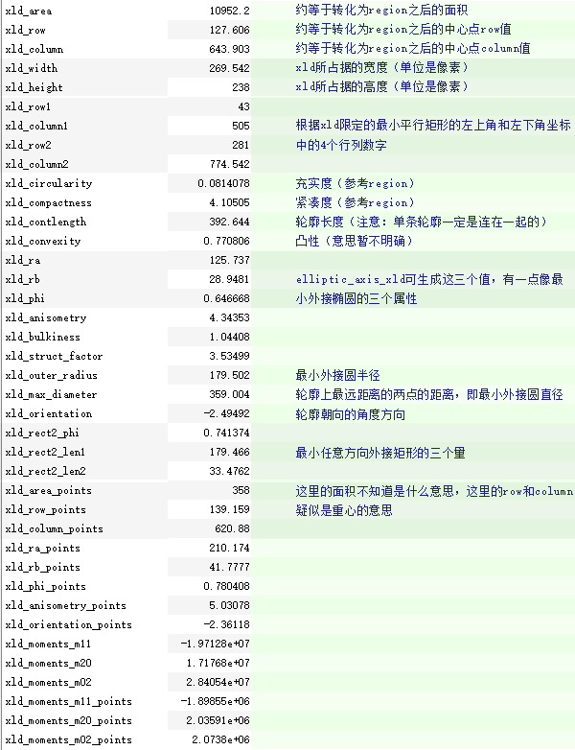Select the xld_rb label

pos(22,279)
